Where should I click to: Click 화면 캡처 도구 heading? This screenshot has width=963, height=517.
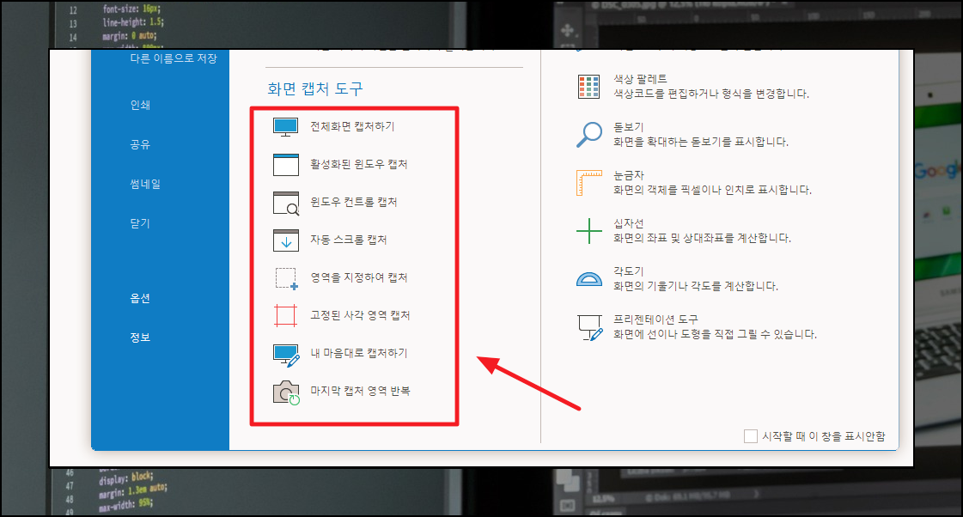[315, 88]
